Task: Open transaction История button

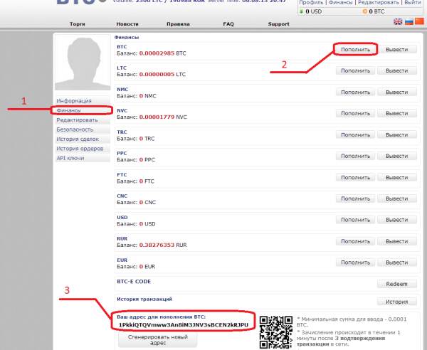Action: pyautogui.click(x=397, y=302)
